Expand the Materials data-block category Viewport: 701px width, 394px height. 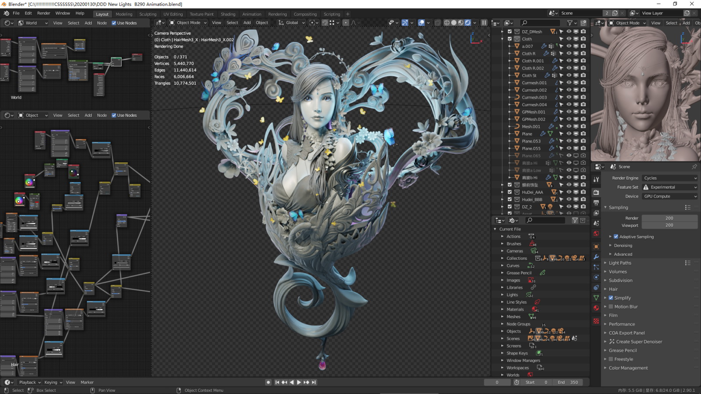pos(502,309)
